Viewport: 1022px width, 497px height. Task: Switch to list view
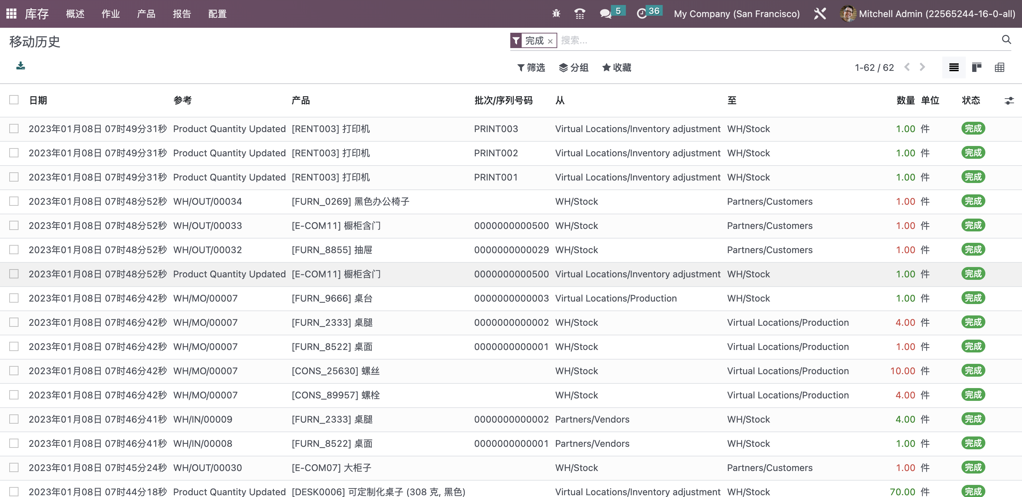coord(954,68)
